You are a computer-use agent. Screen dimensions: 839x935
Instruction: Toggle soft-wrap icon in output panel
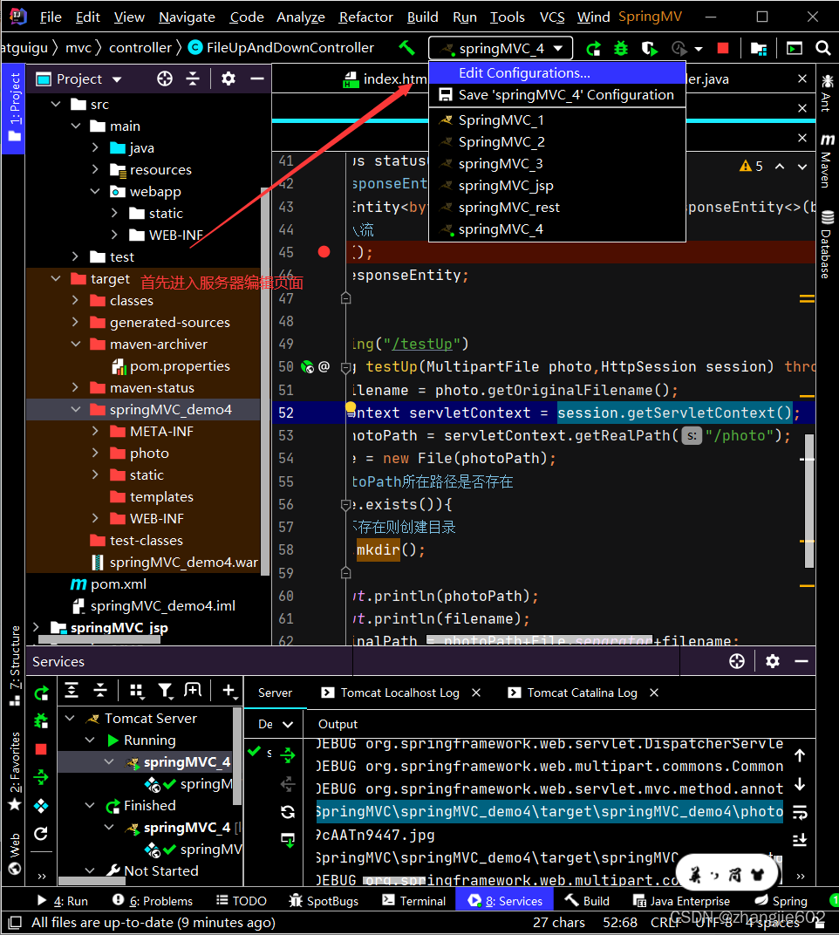pos(800,811)
